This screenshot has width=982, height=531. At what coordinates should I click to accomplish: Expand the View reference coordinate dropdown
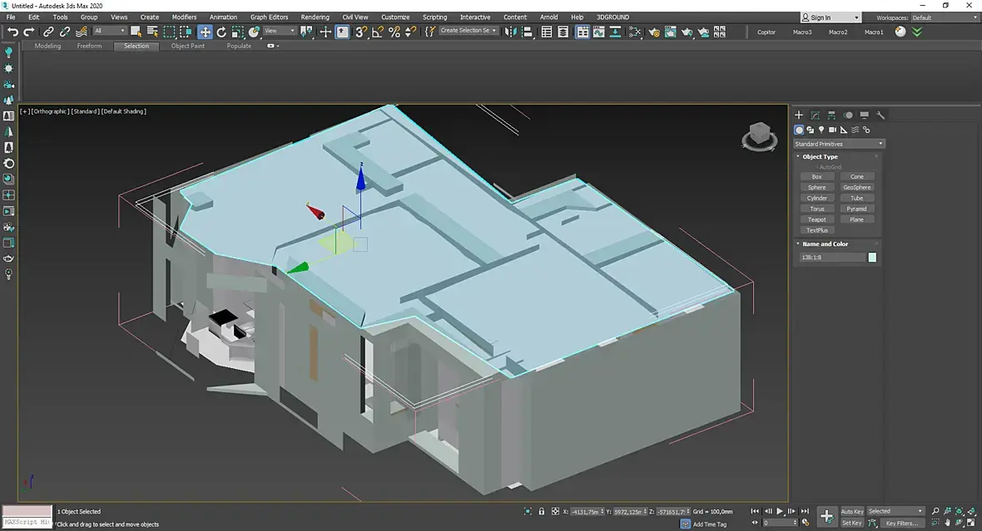280,32
